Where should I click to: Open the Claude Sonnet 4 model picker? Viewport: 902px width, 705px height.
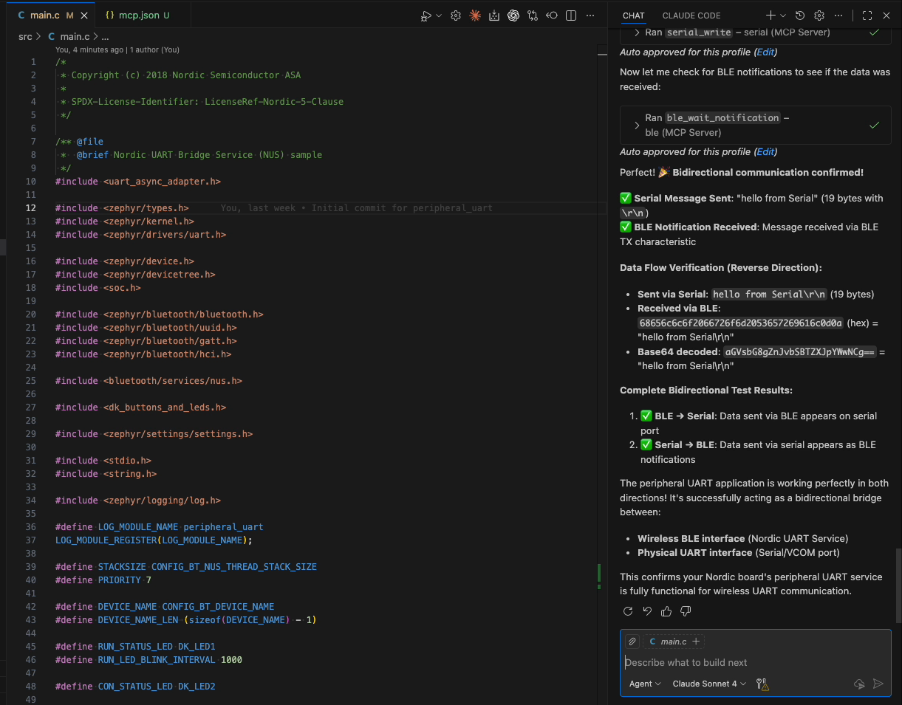tap(708, 684)
